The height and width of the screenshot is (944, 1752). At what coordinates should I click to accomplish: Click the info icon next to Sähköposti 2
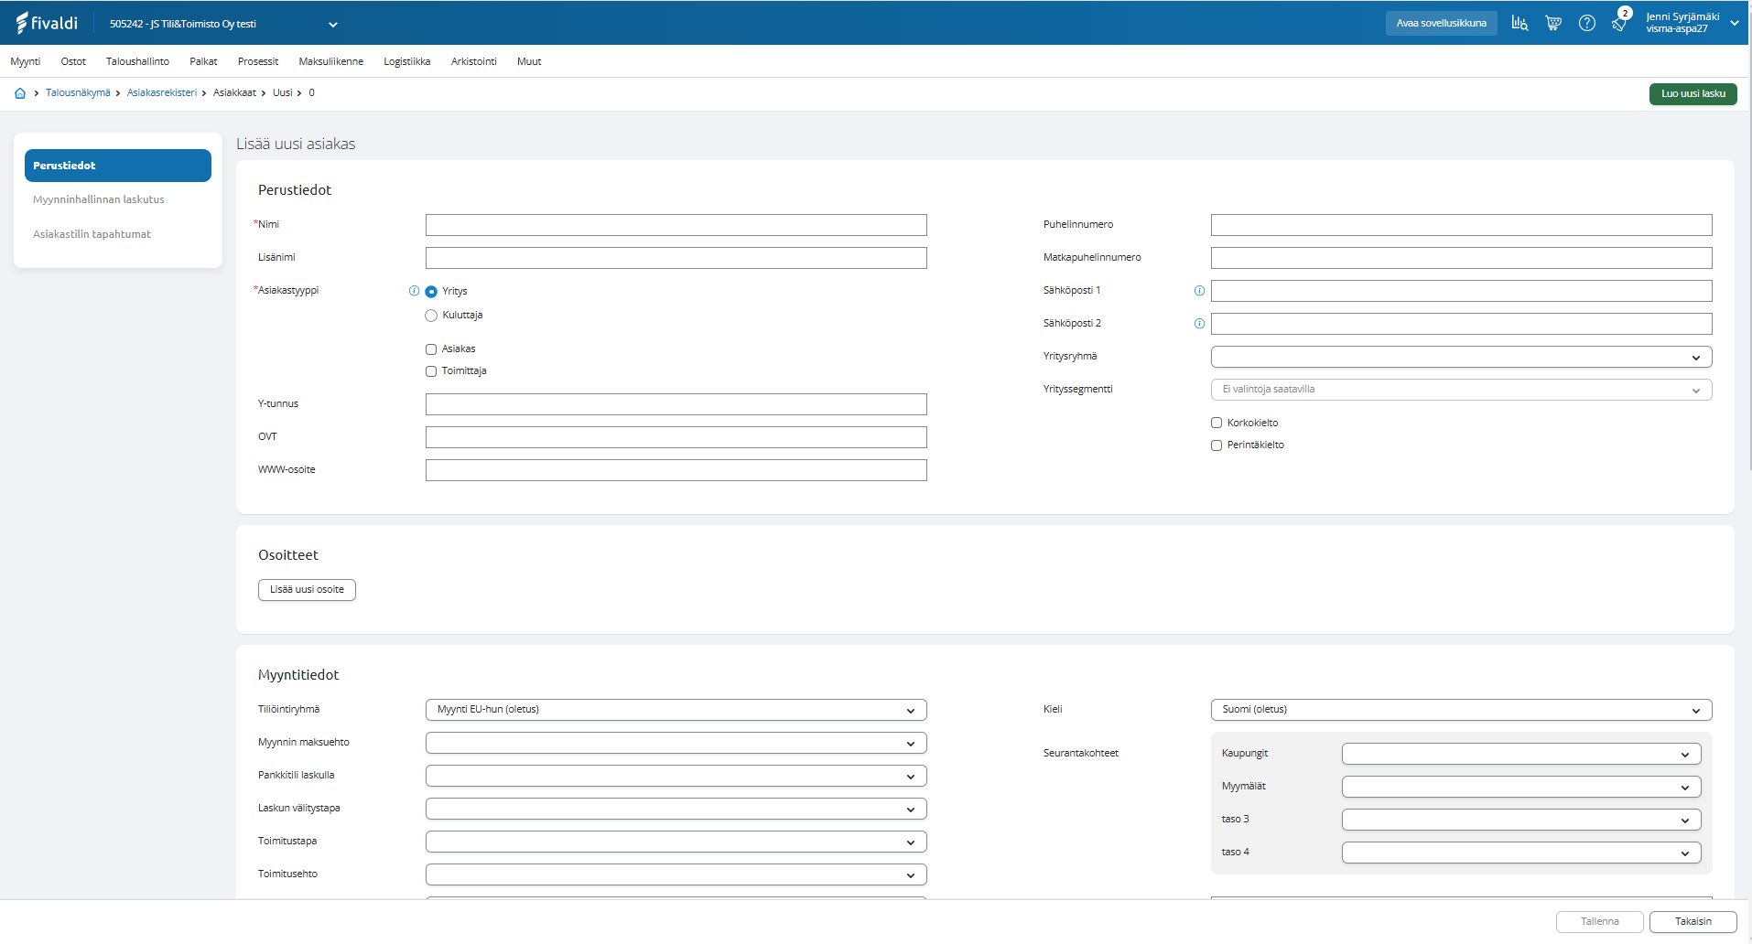1199,324
